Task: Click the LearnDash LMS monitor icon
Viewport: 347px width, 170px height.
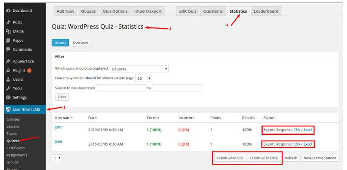Action: pyautogui.click(x=8, y=109)
